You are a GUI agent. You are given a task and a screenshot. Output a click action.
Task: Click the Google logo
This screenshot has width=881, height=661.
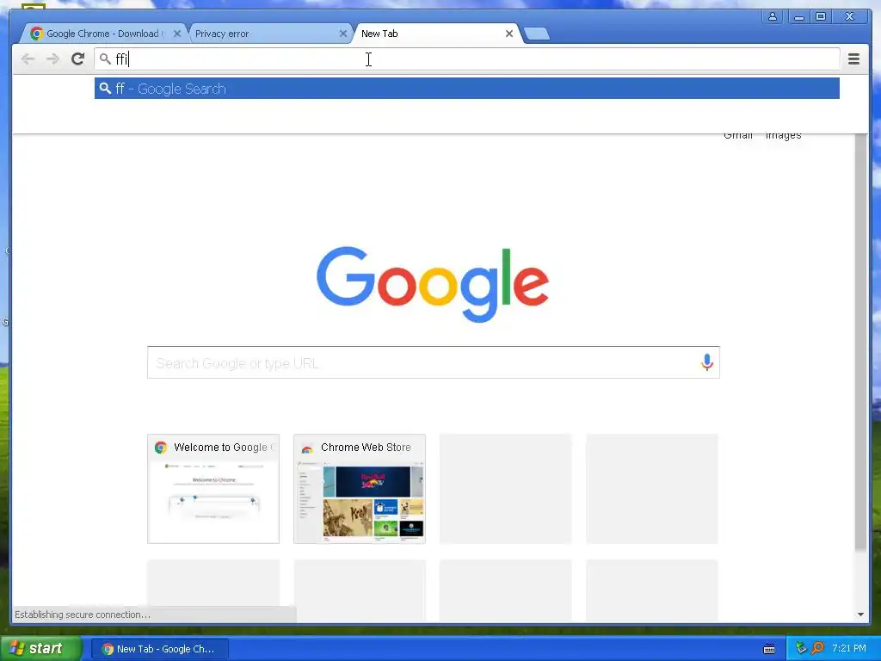433,284
